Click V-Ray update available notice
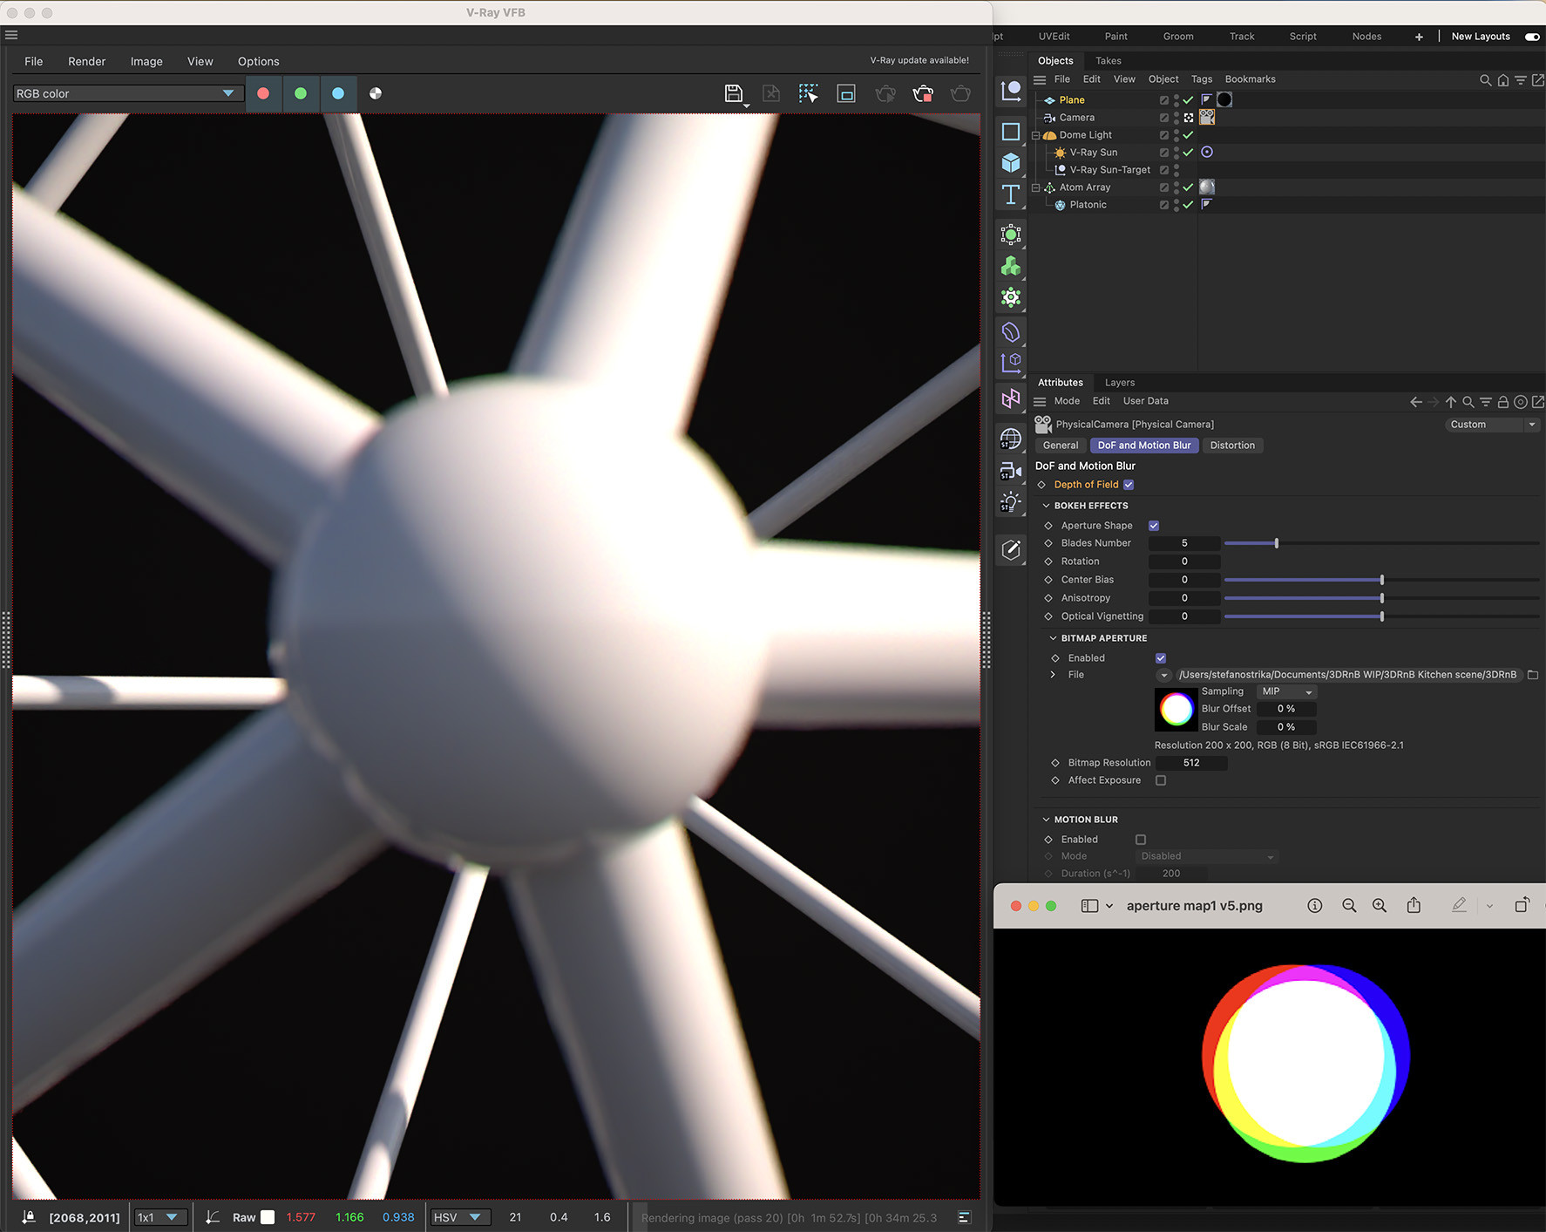Screen dimensions: 1546x1232 919,60
